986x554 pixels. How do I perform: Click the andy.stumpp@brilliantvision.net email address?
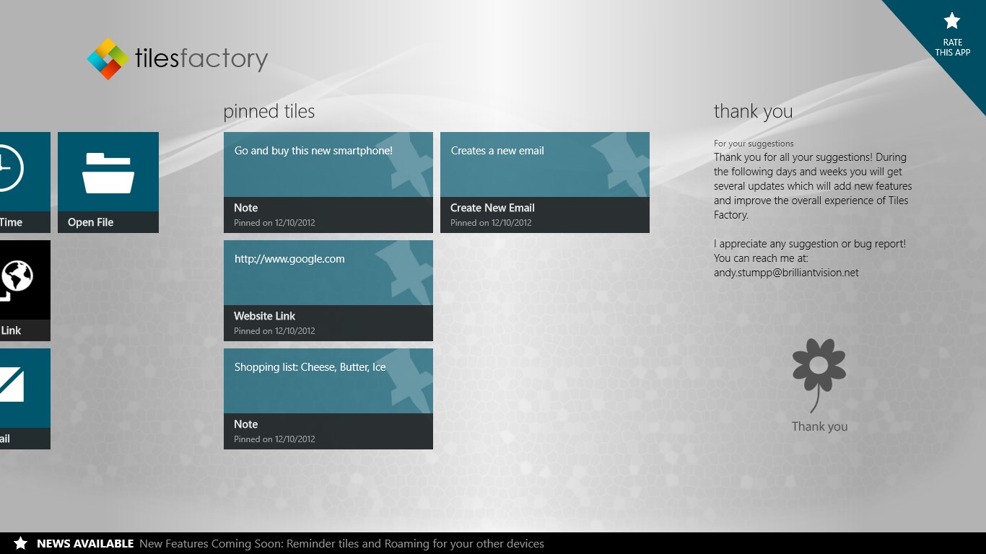tap(786, 273)
